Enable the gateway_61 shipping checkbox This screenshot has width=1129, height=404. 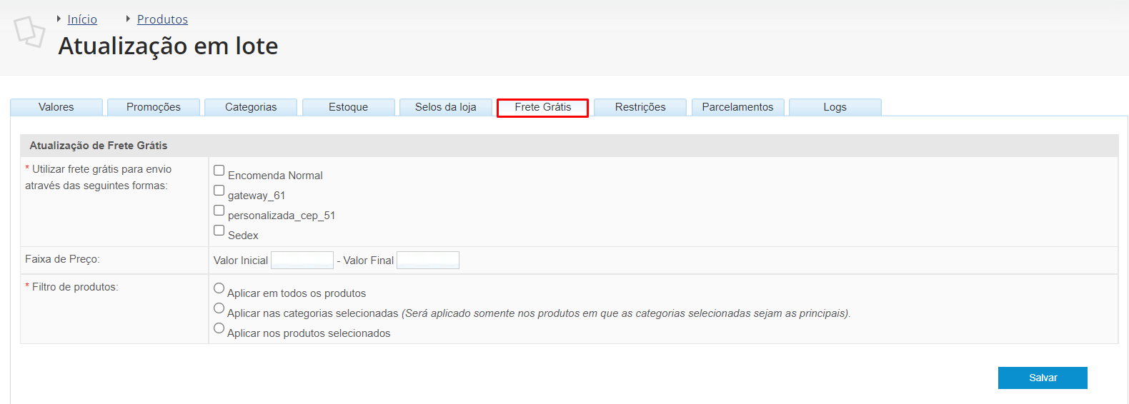pyautogui.click(x=219, y=191)
